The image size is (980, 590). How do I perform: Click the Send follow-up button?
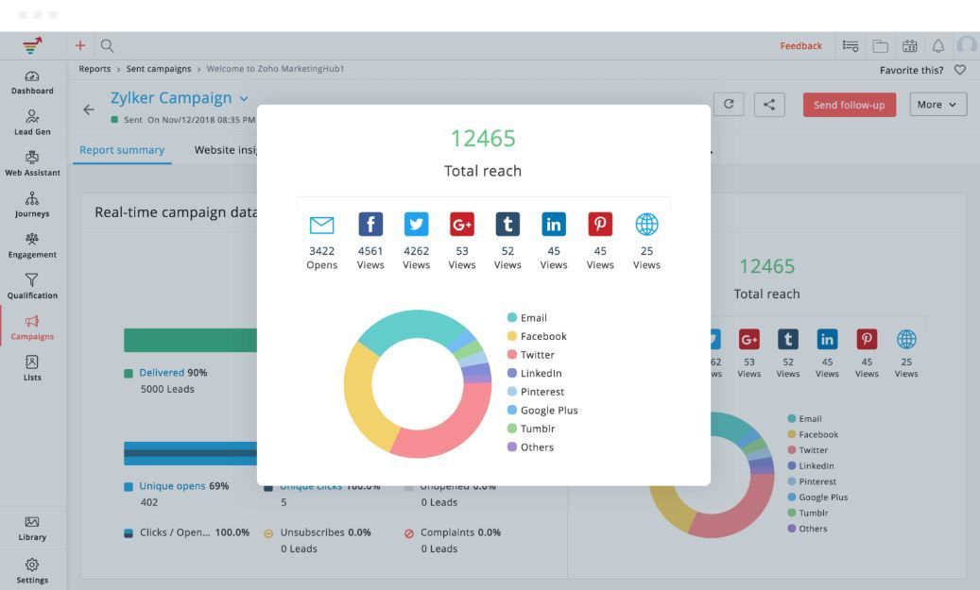pyautogui.click(x=849, y=104)
